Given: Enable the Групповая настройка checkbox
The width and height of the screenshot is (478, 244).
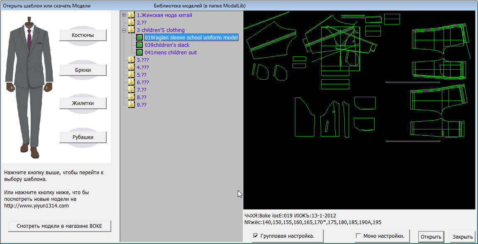Looking at the screenshot, I should 256,236.
